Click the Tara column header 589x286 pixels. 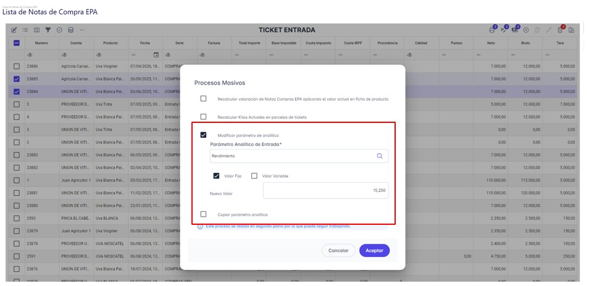(560, 43)
